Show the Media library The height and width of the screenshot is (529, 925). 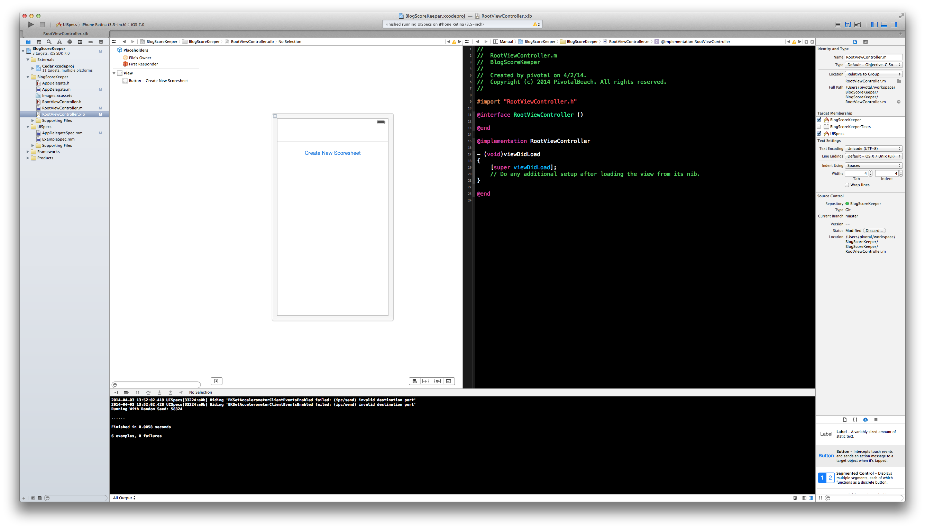point(876,420)
